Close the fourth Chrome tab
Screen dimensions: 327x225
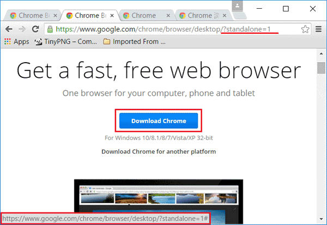(x=225, y=16)
